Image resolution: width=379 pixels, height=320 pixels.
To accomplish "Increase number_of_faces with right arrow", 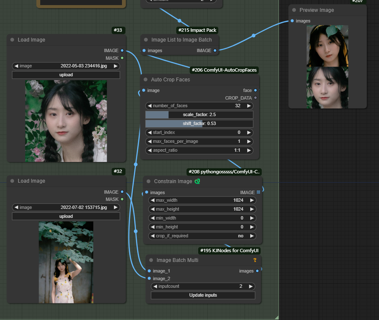I will (x=249, y=106).
